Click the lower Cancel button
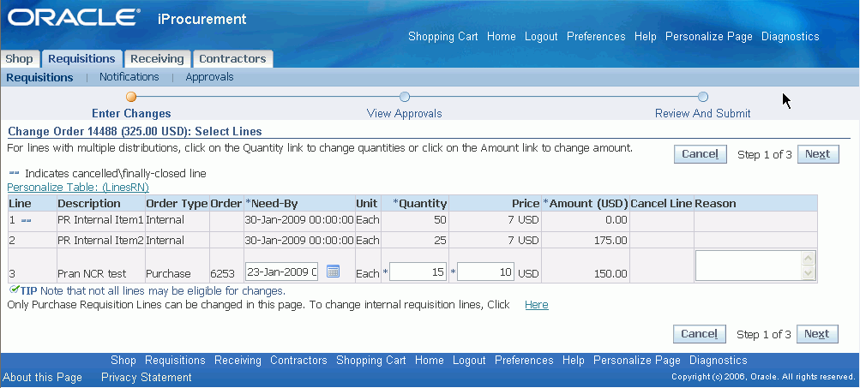The height and width of the screenshot is (388, 860). pyautogui.click(x=700, y=334)
